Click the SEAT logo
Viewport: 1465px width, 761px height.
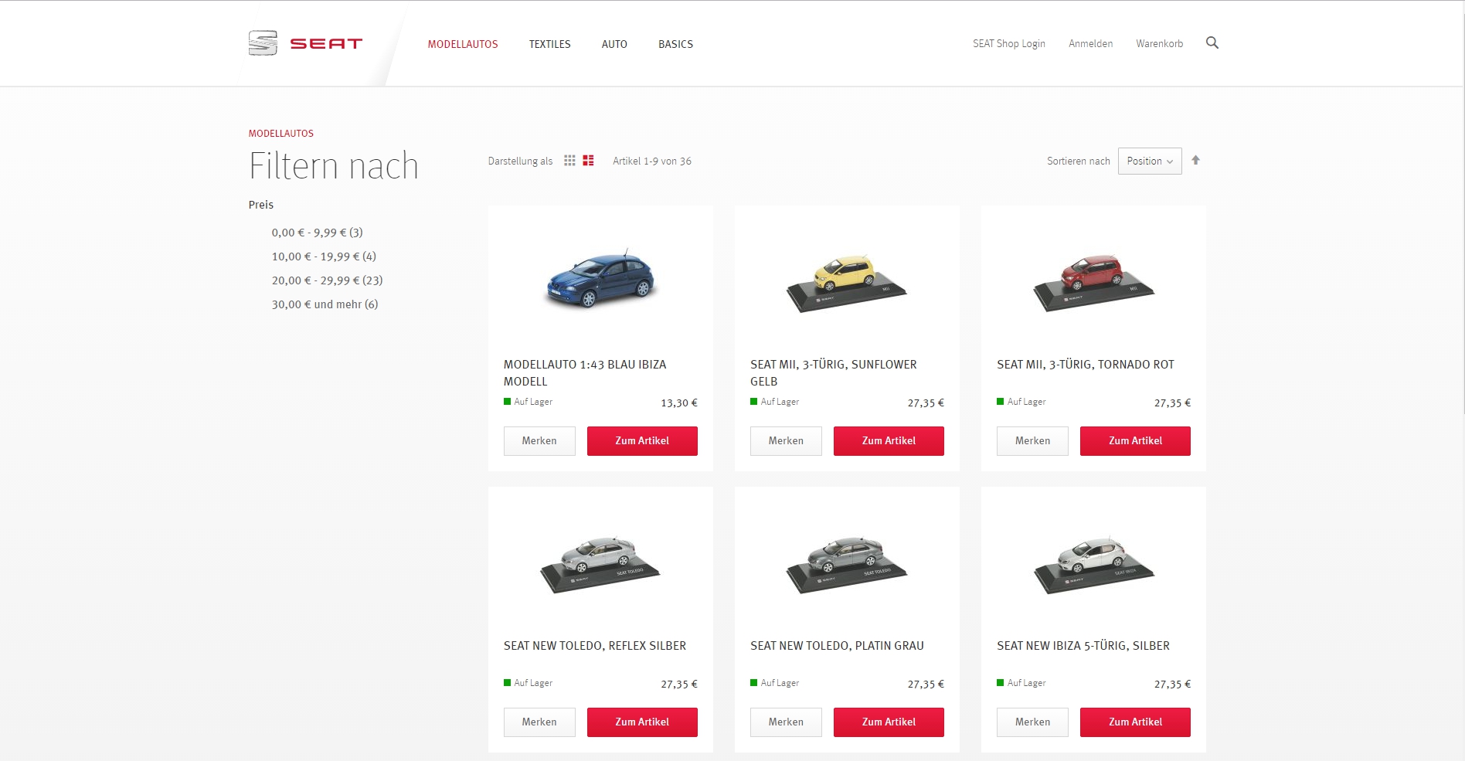(305, 43)
